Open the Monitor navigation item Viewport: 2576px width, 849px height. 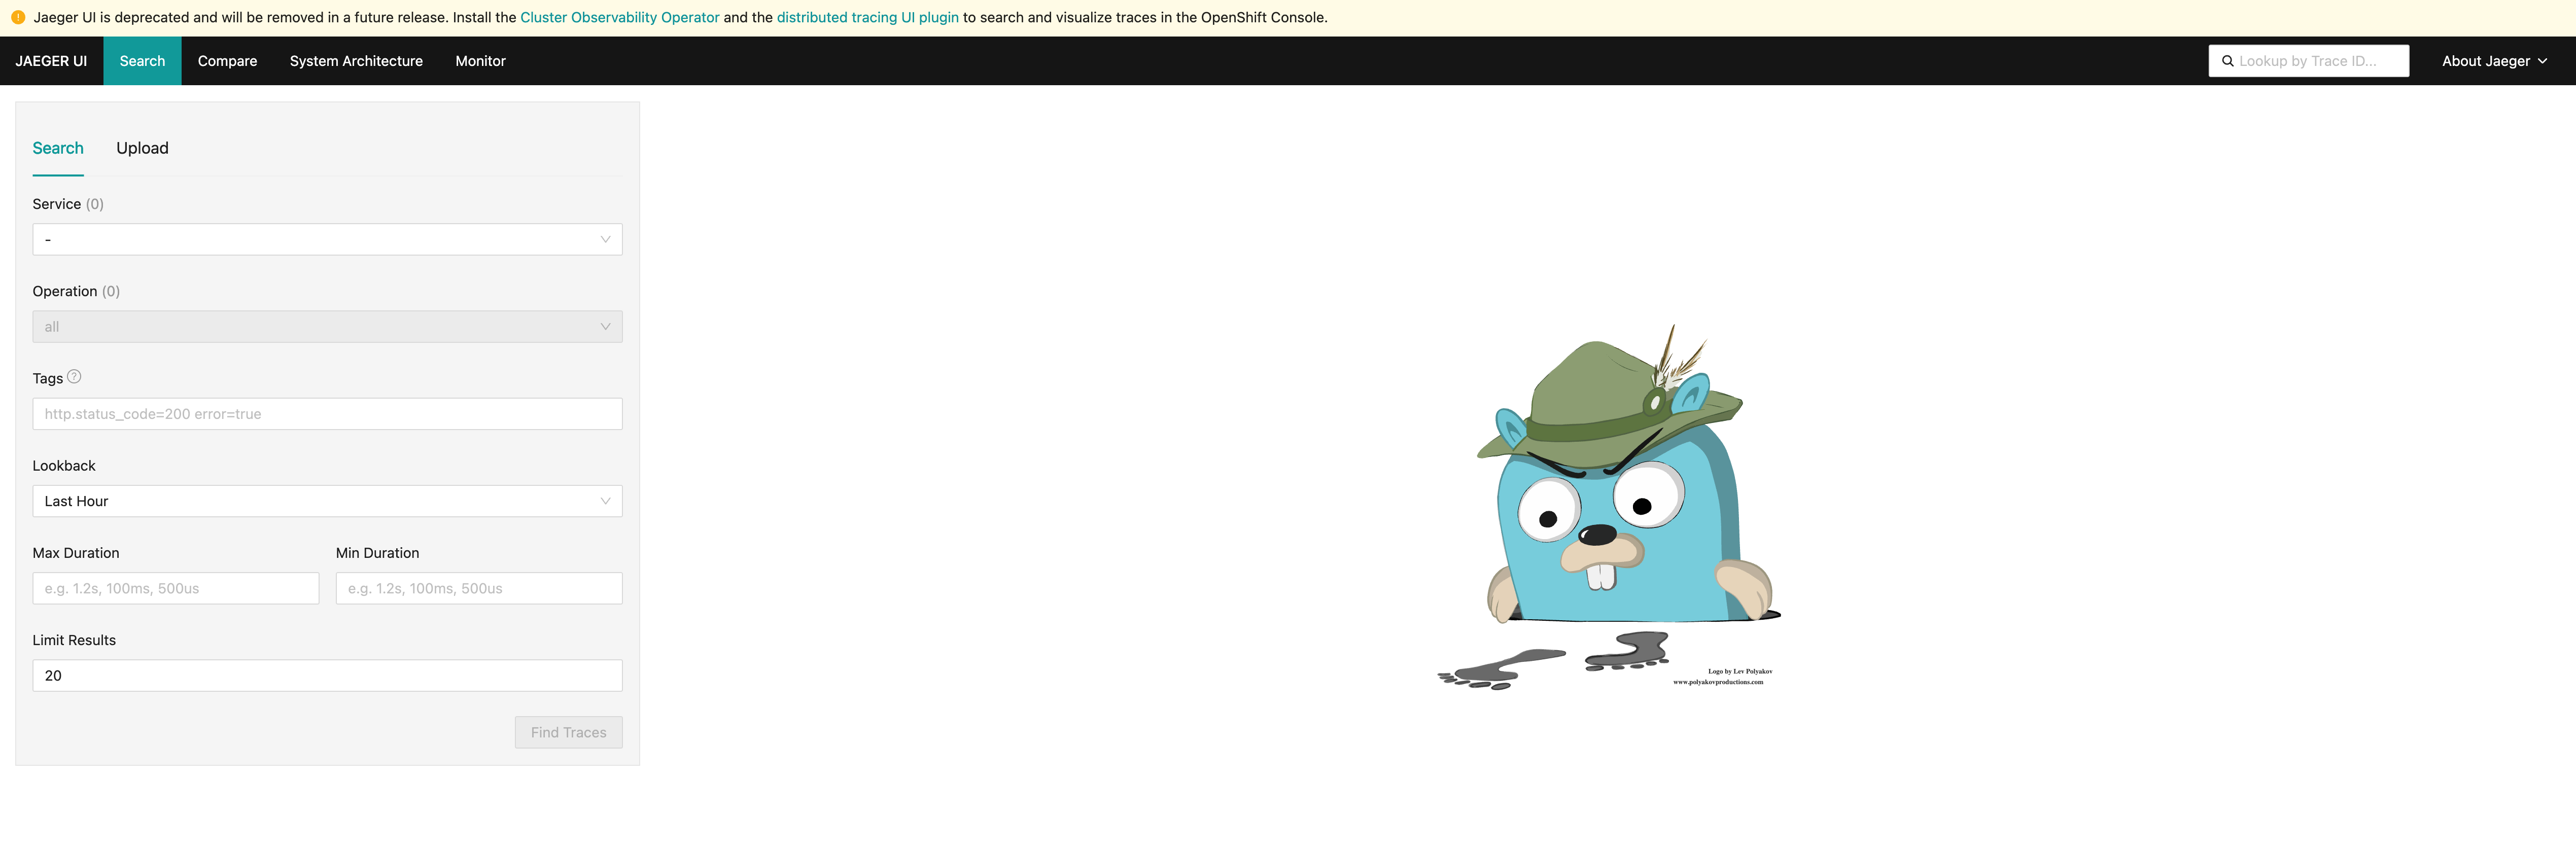point(480,61)
